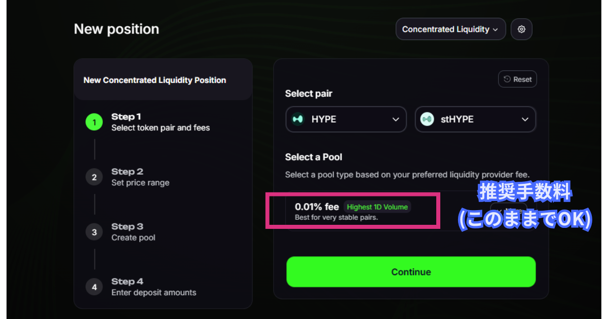
Task: Expand the HYPE token selector chevron
Action: point(396,119)
